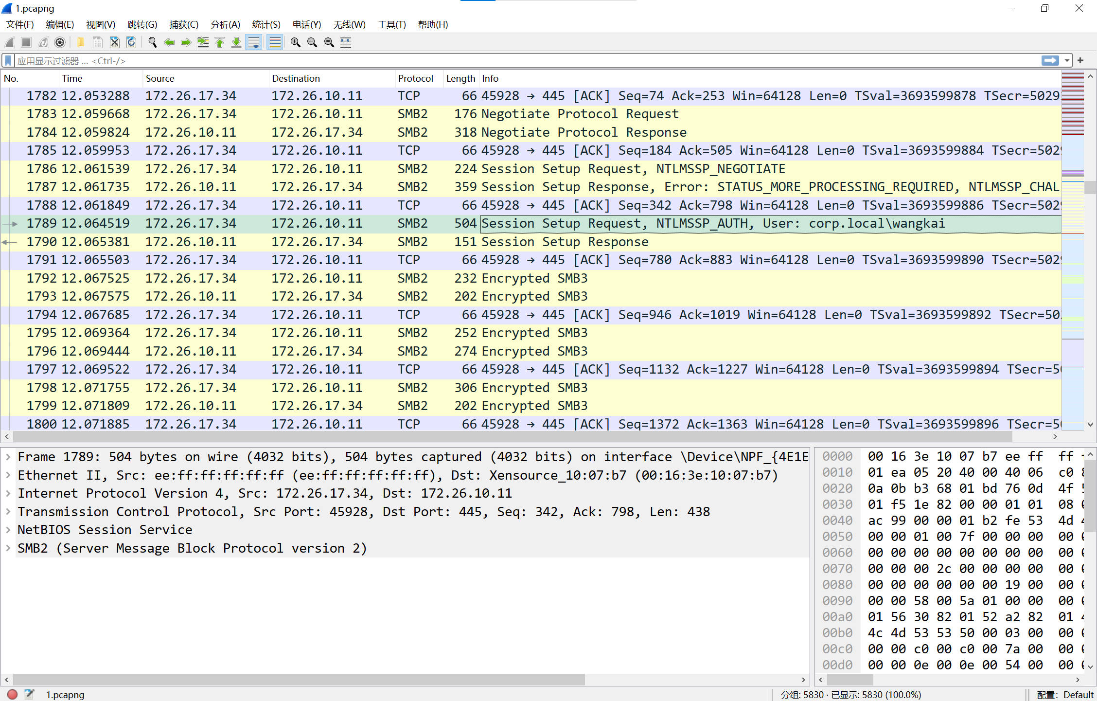
Task: Click the packet minimap color overview
Action: point(1073,251)
